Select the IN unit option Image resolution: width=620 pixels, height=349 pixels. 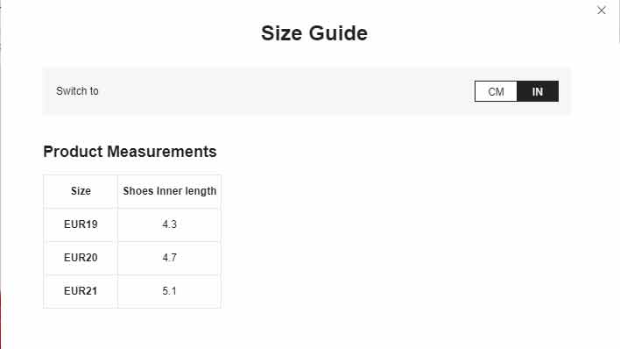pyautogui.click(x=538, y=91)
